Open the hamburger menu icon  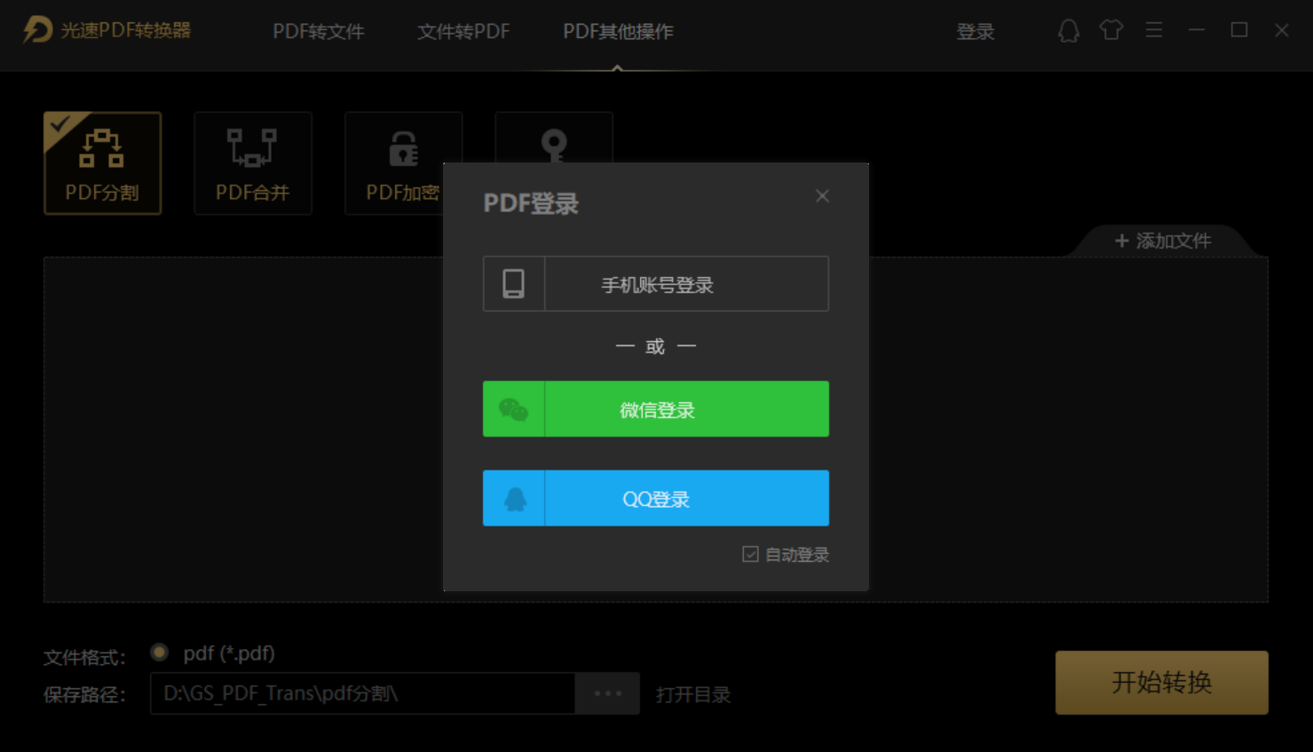coord(1153,29)
